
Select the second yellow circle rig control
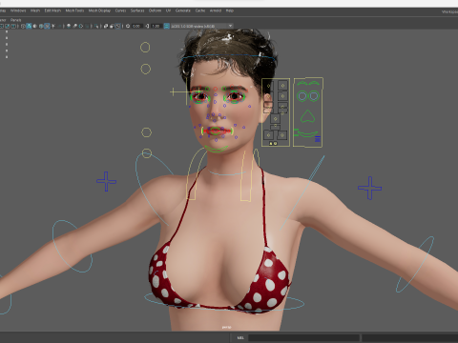[x=146, y=69]
